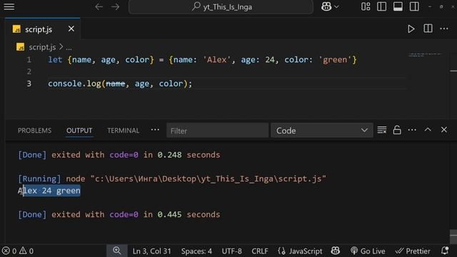This screenshot has height=257, width=457.
Task: Click the 0.445 seconds Done line
Action: pyautogui.click(x=119, y=214)
